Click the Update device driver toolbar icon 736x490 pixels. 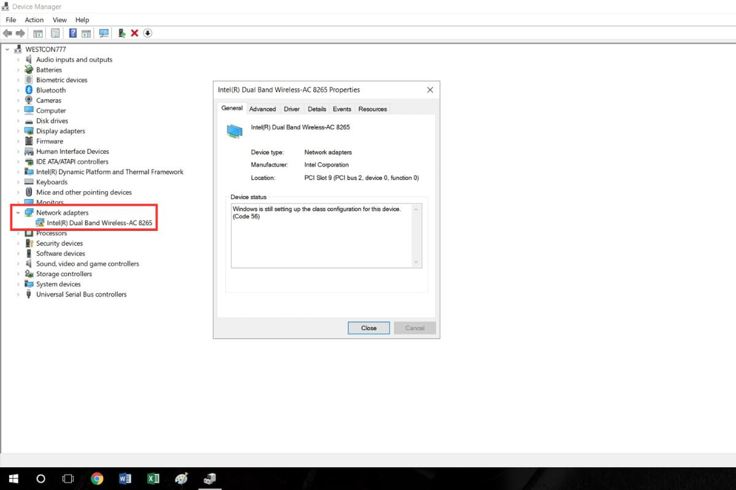122,33
